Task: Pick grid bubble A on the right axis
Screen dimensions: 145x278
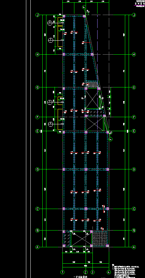Action: coord(134,247)
